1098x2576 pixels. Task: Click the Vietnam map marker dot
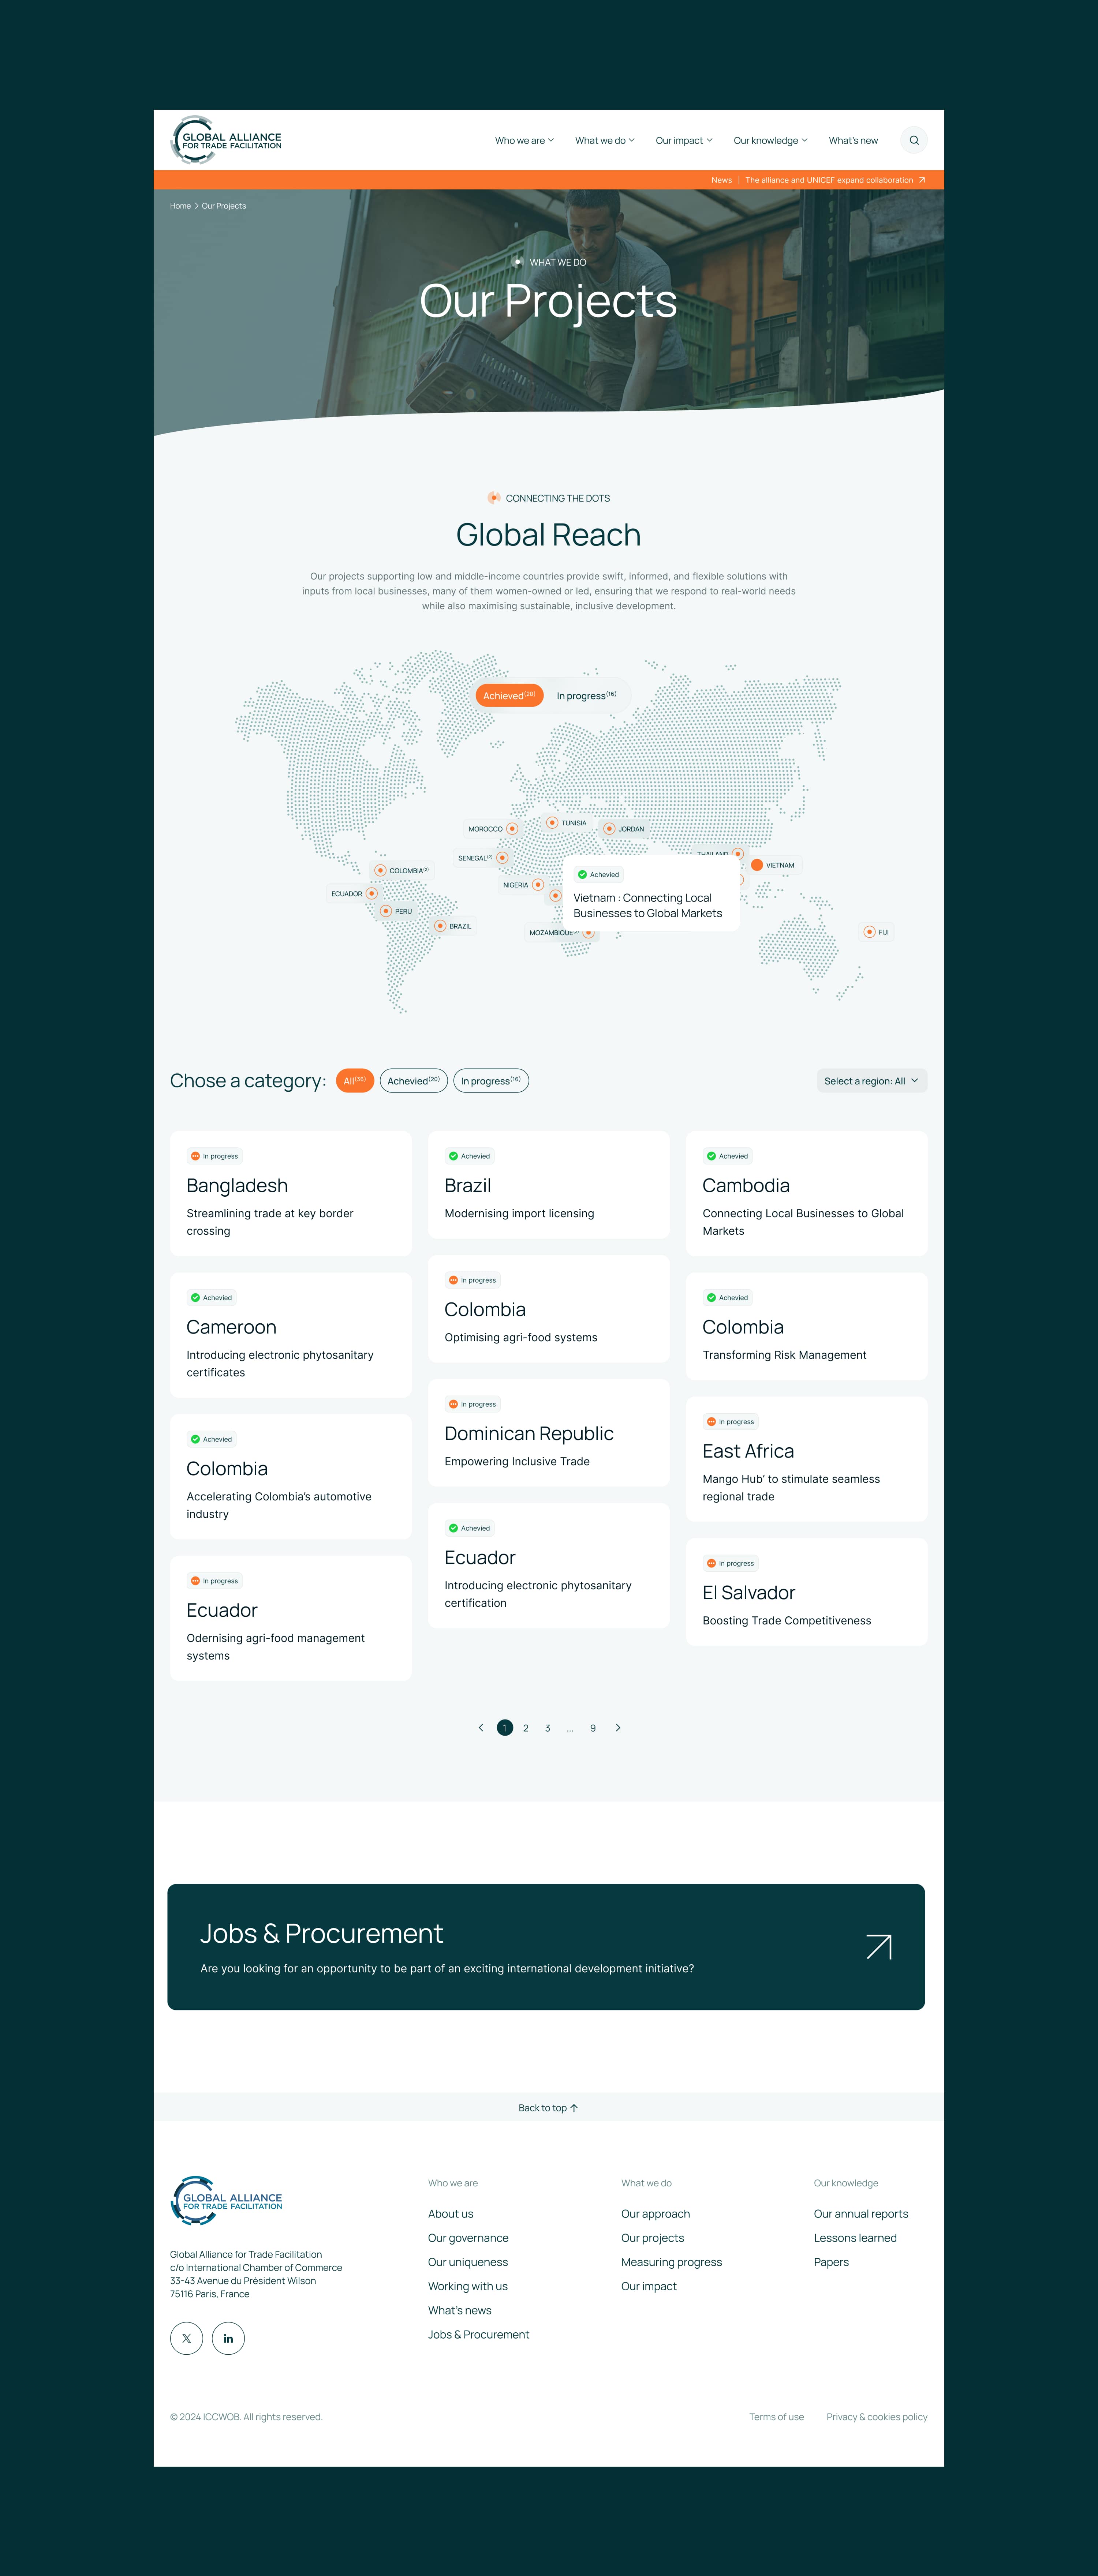tap(757, 865)
